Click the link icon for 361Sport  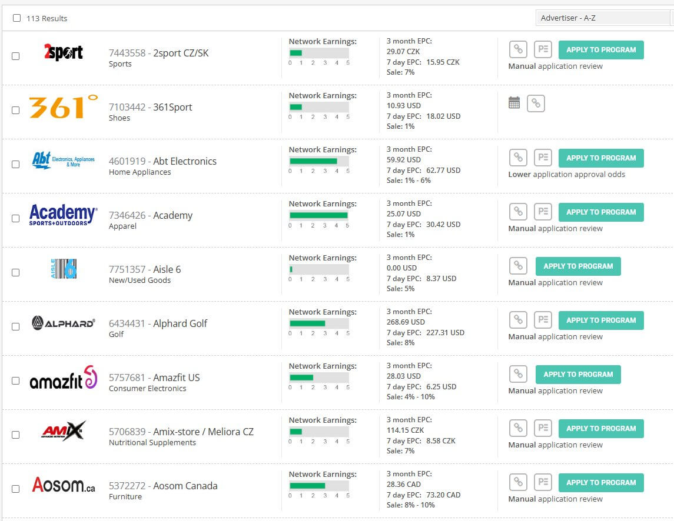[536, 103]
